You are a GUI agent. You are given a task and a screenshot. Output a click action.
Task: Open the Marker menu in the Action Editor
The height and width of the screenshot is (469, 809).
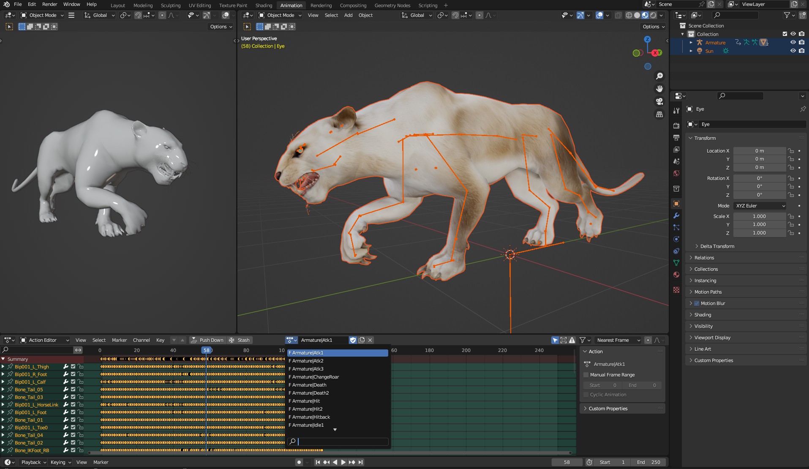pyautogui.click(x=119, y=340)
